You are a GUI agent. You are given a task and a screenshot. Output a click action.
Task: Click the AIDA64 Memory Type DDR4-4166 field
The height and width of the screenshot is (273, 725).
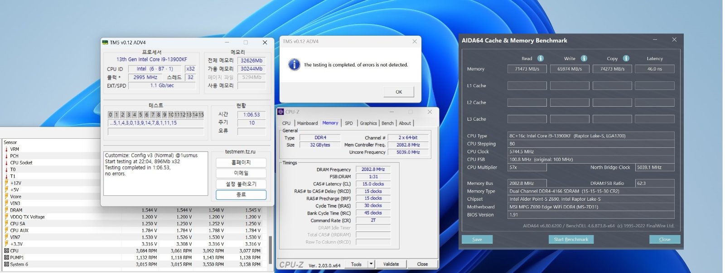pyautogui.click(x=591, y=191)
